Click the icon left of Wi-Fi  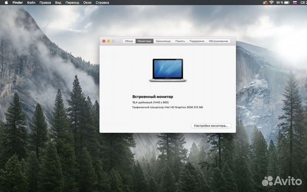(265, 3)
